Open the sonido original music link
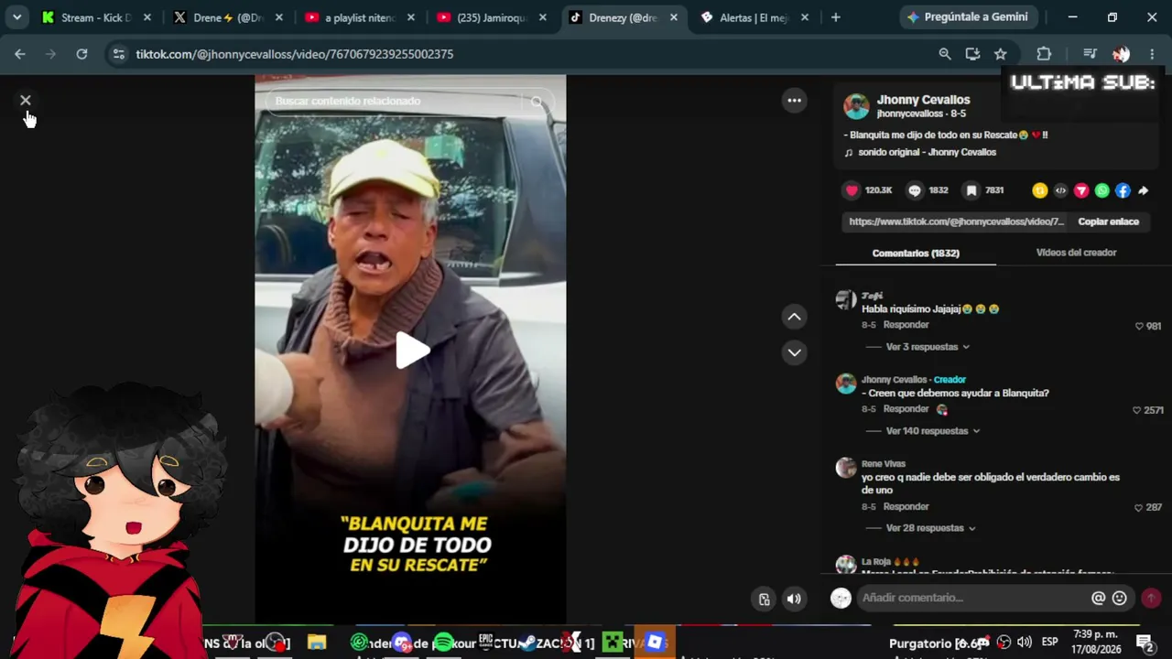The width and height of the screenshot is (1172, 659). tap(927, 152)
